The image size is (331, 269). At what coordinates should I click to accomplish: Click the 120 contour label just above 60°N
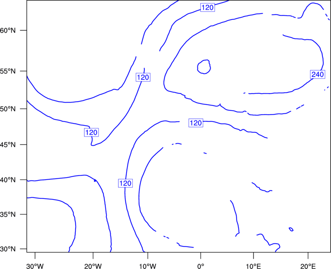(x=208, y=7)
